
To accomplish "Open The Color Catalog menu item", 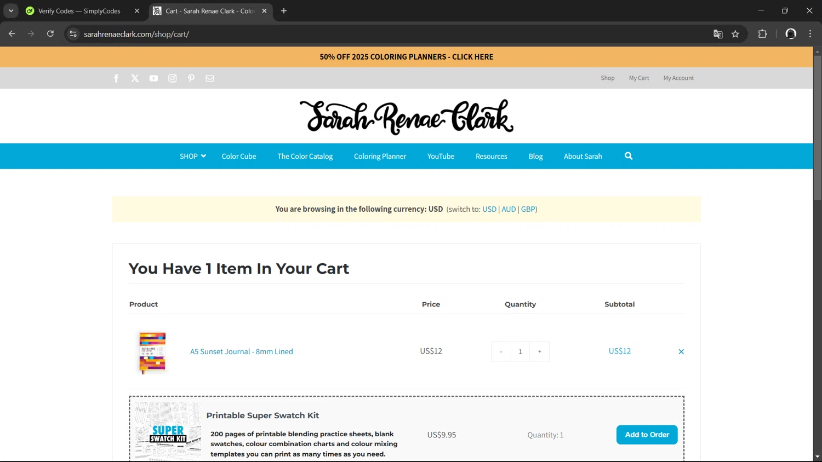I will 305,156.
